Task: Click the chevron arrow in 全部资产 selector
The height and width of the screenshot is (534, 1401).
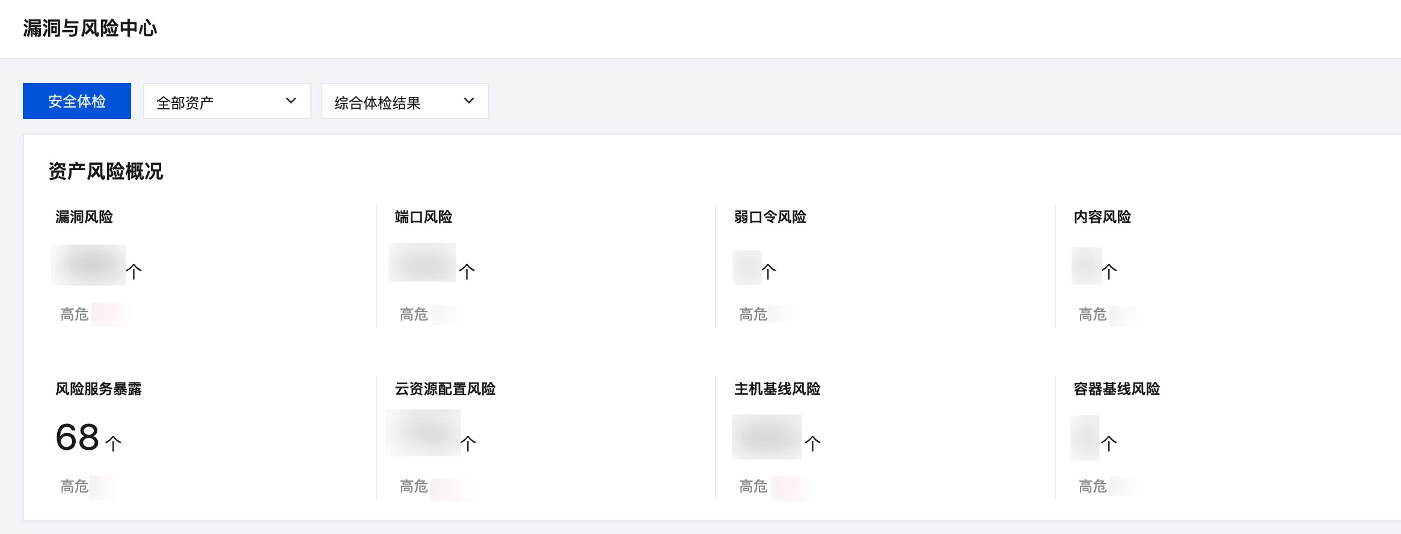Action: pos(291,101)
